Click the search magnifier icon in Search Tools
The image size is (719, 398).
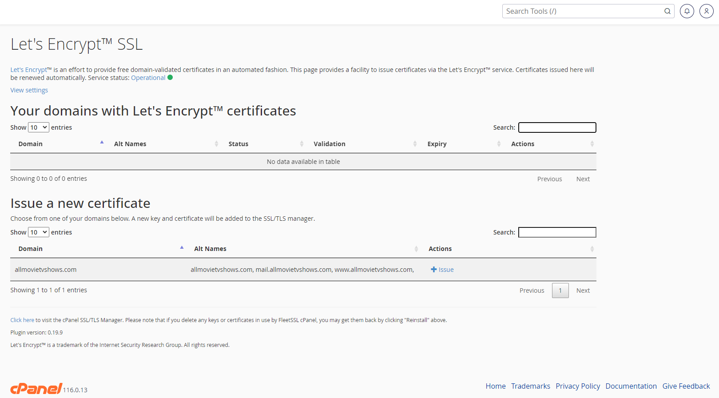pyautogui.click(x=667, y=11)
